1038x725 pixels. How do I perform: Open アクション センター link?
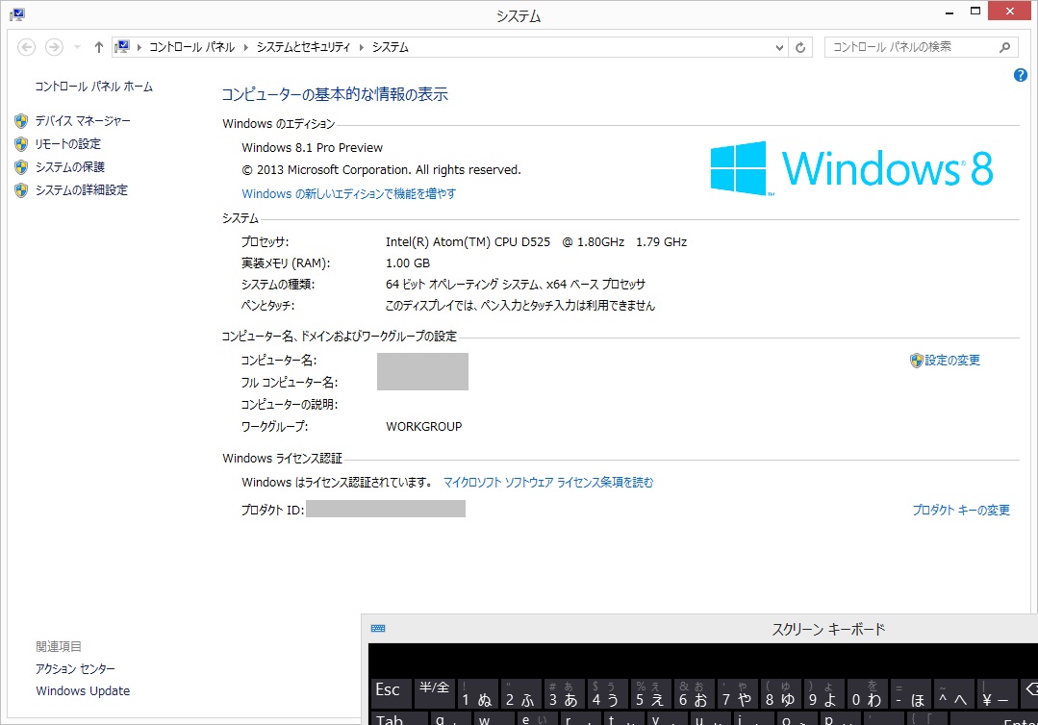click(x=75, y=669)
